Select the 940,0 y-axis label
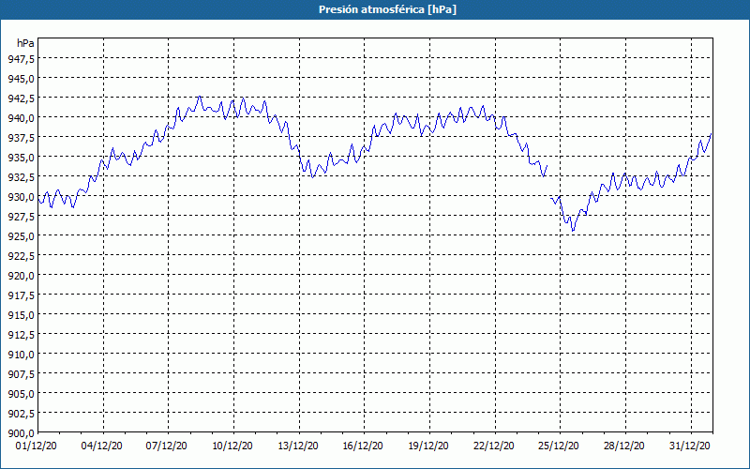Viewport: 750px width, 469px height. click(21, 118)
